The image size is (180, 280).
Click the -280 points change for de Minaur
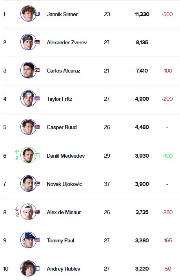point(167,212)
